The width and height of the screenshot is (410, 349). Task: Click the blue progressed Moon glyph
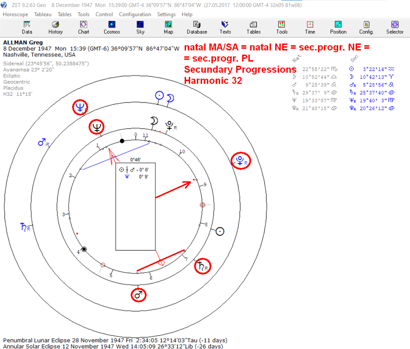(170, 98)
